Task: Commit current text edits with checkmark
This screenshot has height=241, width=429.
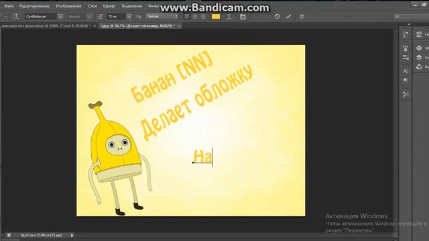Action: (288, 17)
